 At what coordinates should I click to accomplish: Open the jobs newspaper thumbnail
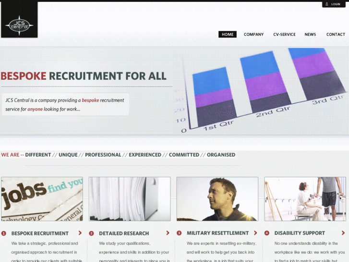click(x=42, y=199)
